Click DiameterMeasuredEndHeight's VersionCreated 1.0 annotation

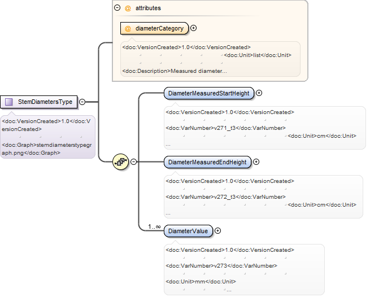230,181
